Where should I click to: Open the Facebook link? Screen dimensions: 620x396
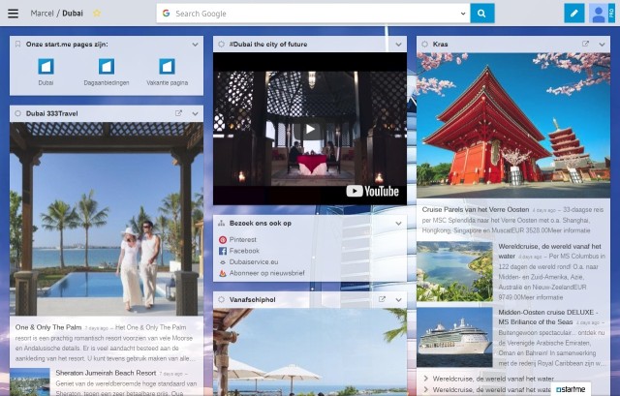pyautogui.click(x=244, y=251)
